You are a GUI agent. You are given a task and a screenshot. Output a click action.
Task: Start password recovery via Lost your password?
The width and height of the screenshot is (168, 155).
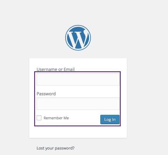[55, 148]
